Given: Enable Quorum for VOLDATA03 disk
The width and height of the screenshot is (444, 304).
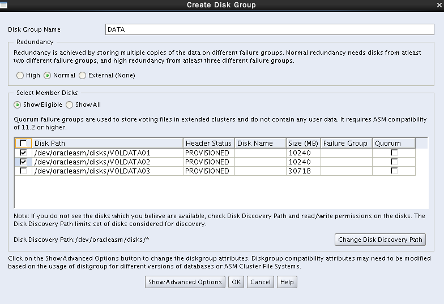Looking at the screenshot, I should click(x=394, y=171).
